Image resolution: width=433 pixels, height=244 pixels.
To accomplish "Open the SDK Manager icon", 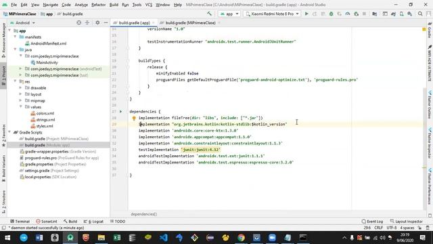I will 410,14.
